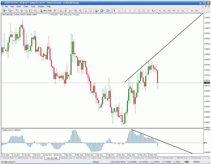Screen dimensions: 211x164
Task: Switch to Line Chart display
Action: click(x=70, y=10)
